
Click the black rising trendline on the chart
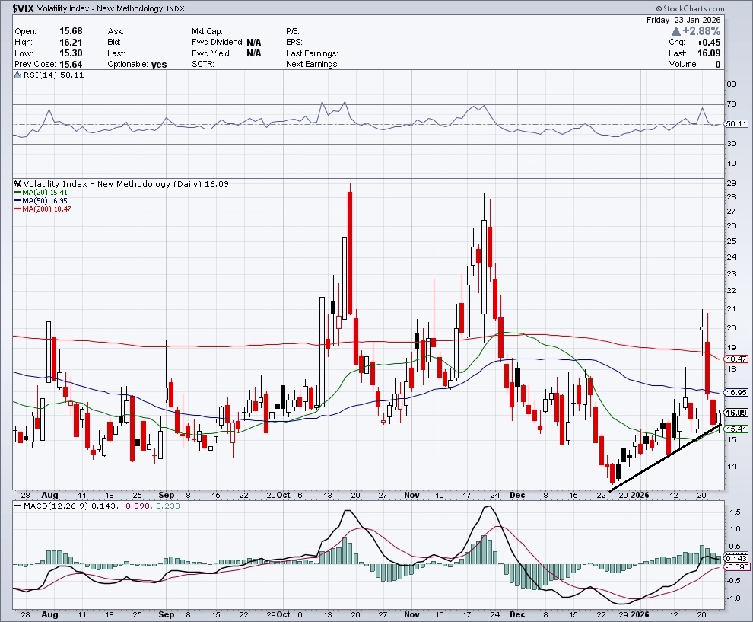point(662,456)
